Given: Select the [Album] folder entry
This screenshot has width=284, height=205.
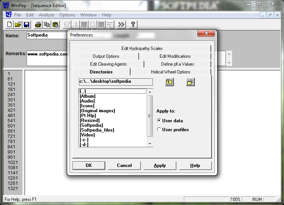Looking at the screenshot, I should pyautogui.click(x=113, y=96).
